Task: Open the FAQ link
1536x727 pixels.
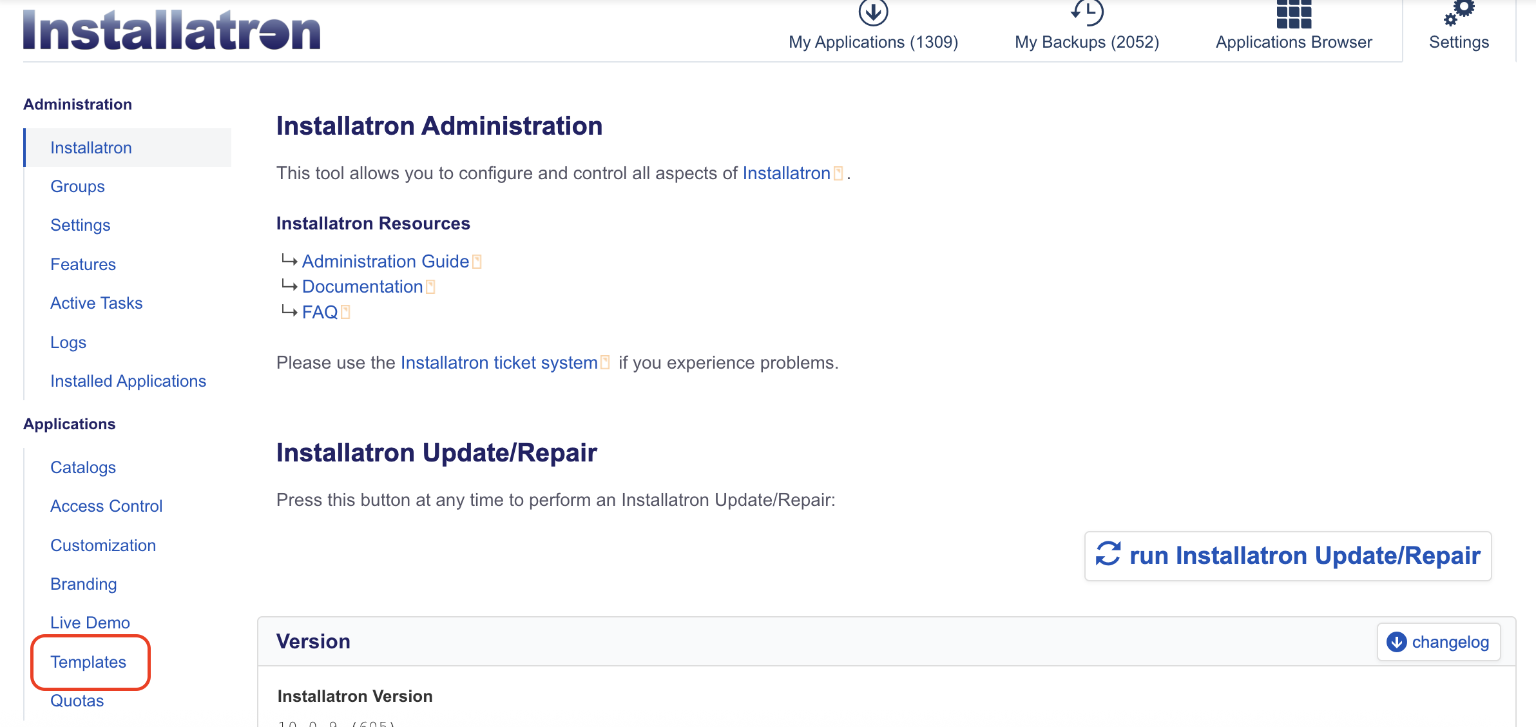Action: 320,312
